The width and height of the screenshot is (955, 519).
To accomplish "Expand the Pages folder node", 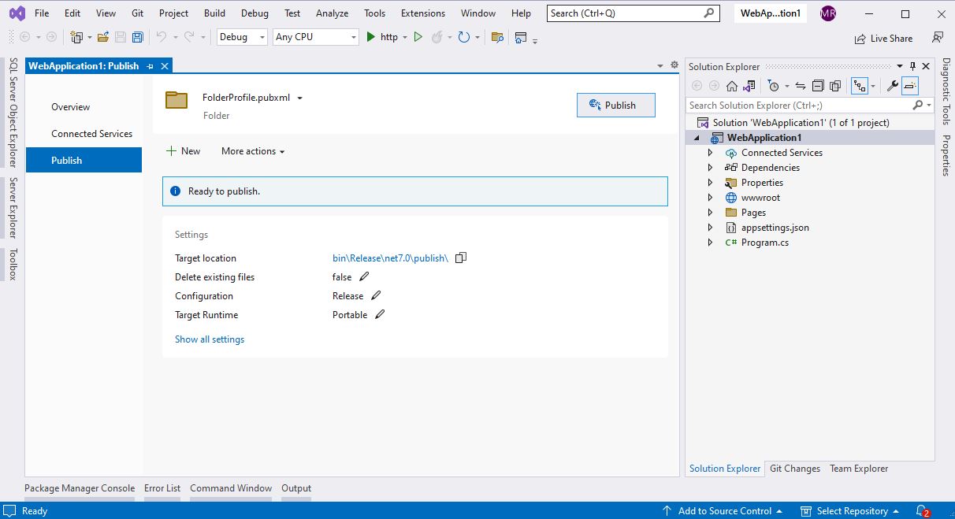I will (710, 213).
